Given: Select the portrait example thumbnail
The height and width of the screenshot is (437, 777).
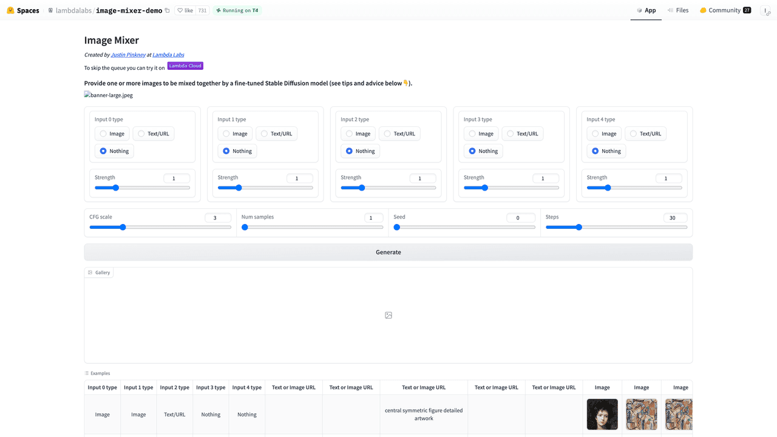Looking at the screenshot, I should (602, 415).
